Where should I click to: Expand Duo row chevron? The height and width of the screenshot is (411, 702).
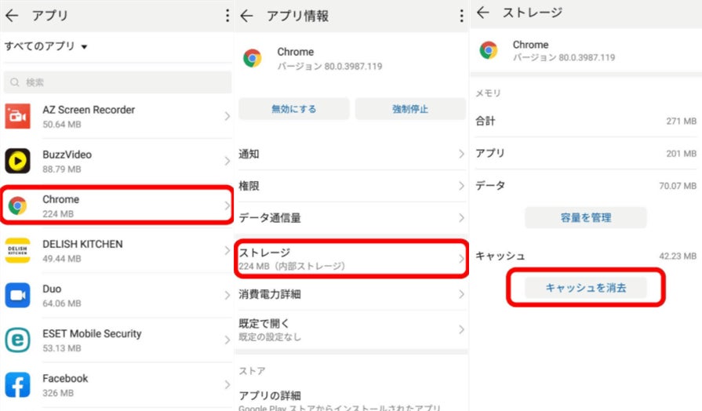(x=227, y=296)
